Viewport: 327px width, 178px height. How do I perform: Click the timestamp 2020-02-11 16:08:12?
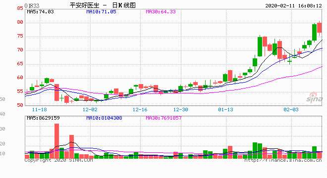[x=293, y=5]
